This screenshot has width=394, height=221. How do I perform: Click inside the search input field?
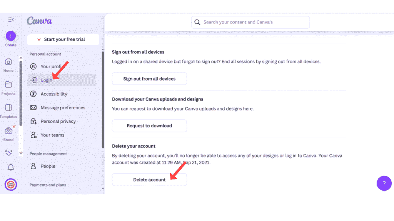point(250,22)
